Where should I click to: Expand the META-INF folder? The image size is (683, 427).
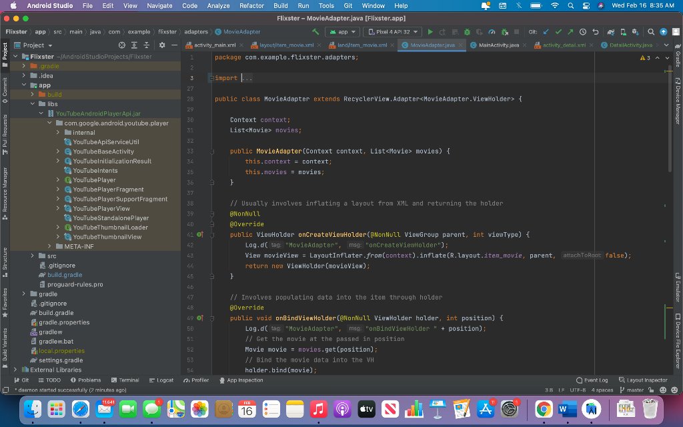click(49, 246)
